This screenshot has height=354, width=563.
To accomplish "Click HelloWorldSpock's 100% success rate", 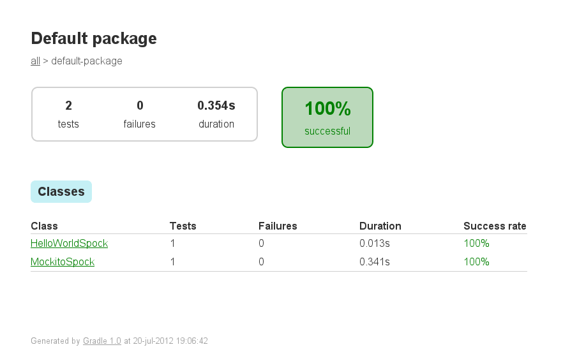I will click(x=476, y=244).
